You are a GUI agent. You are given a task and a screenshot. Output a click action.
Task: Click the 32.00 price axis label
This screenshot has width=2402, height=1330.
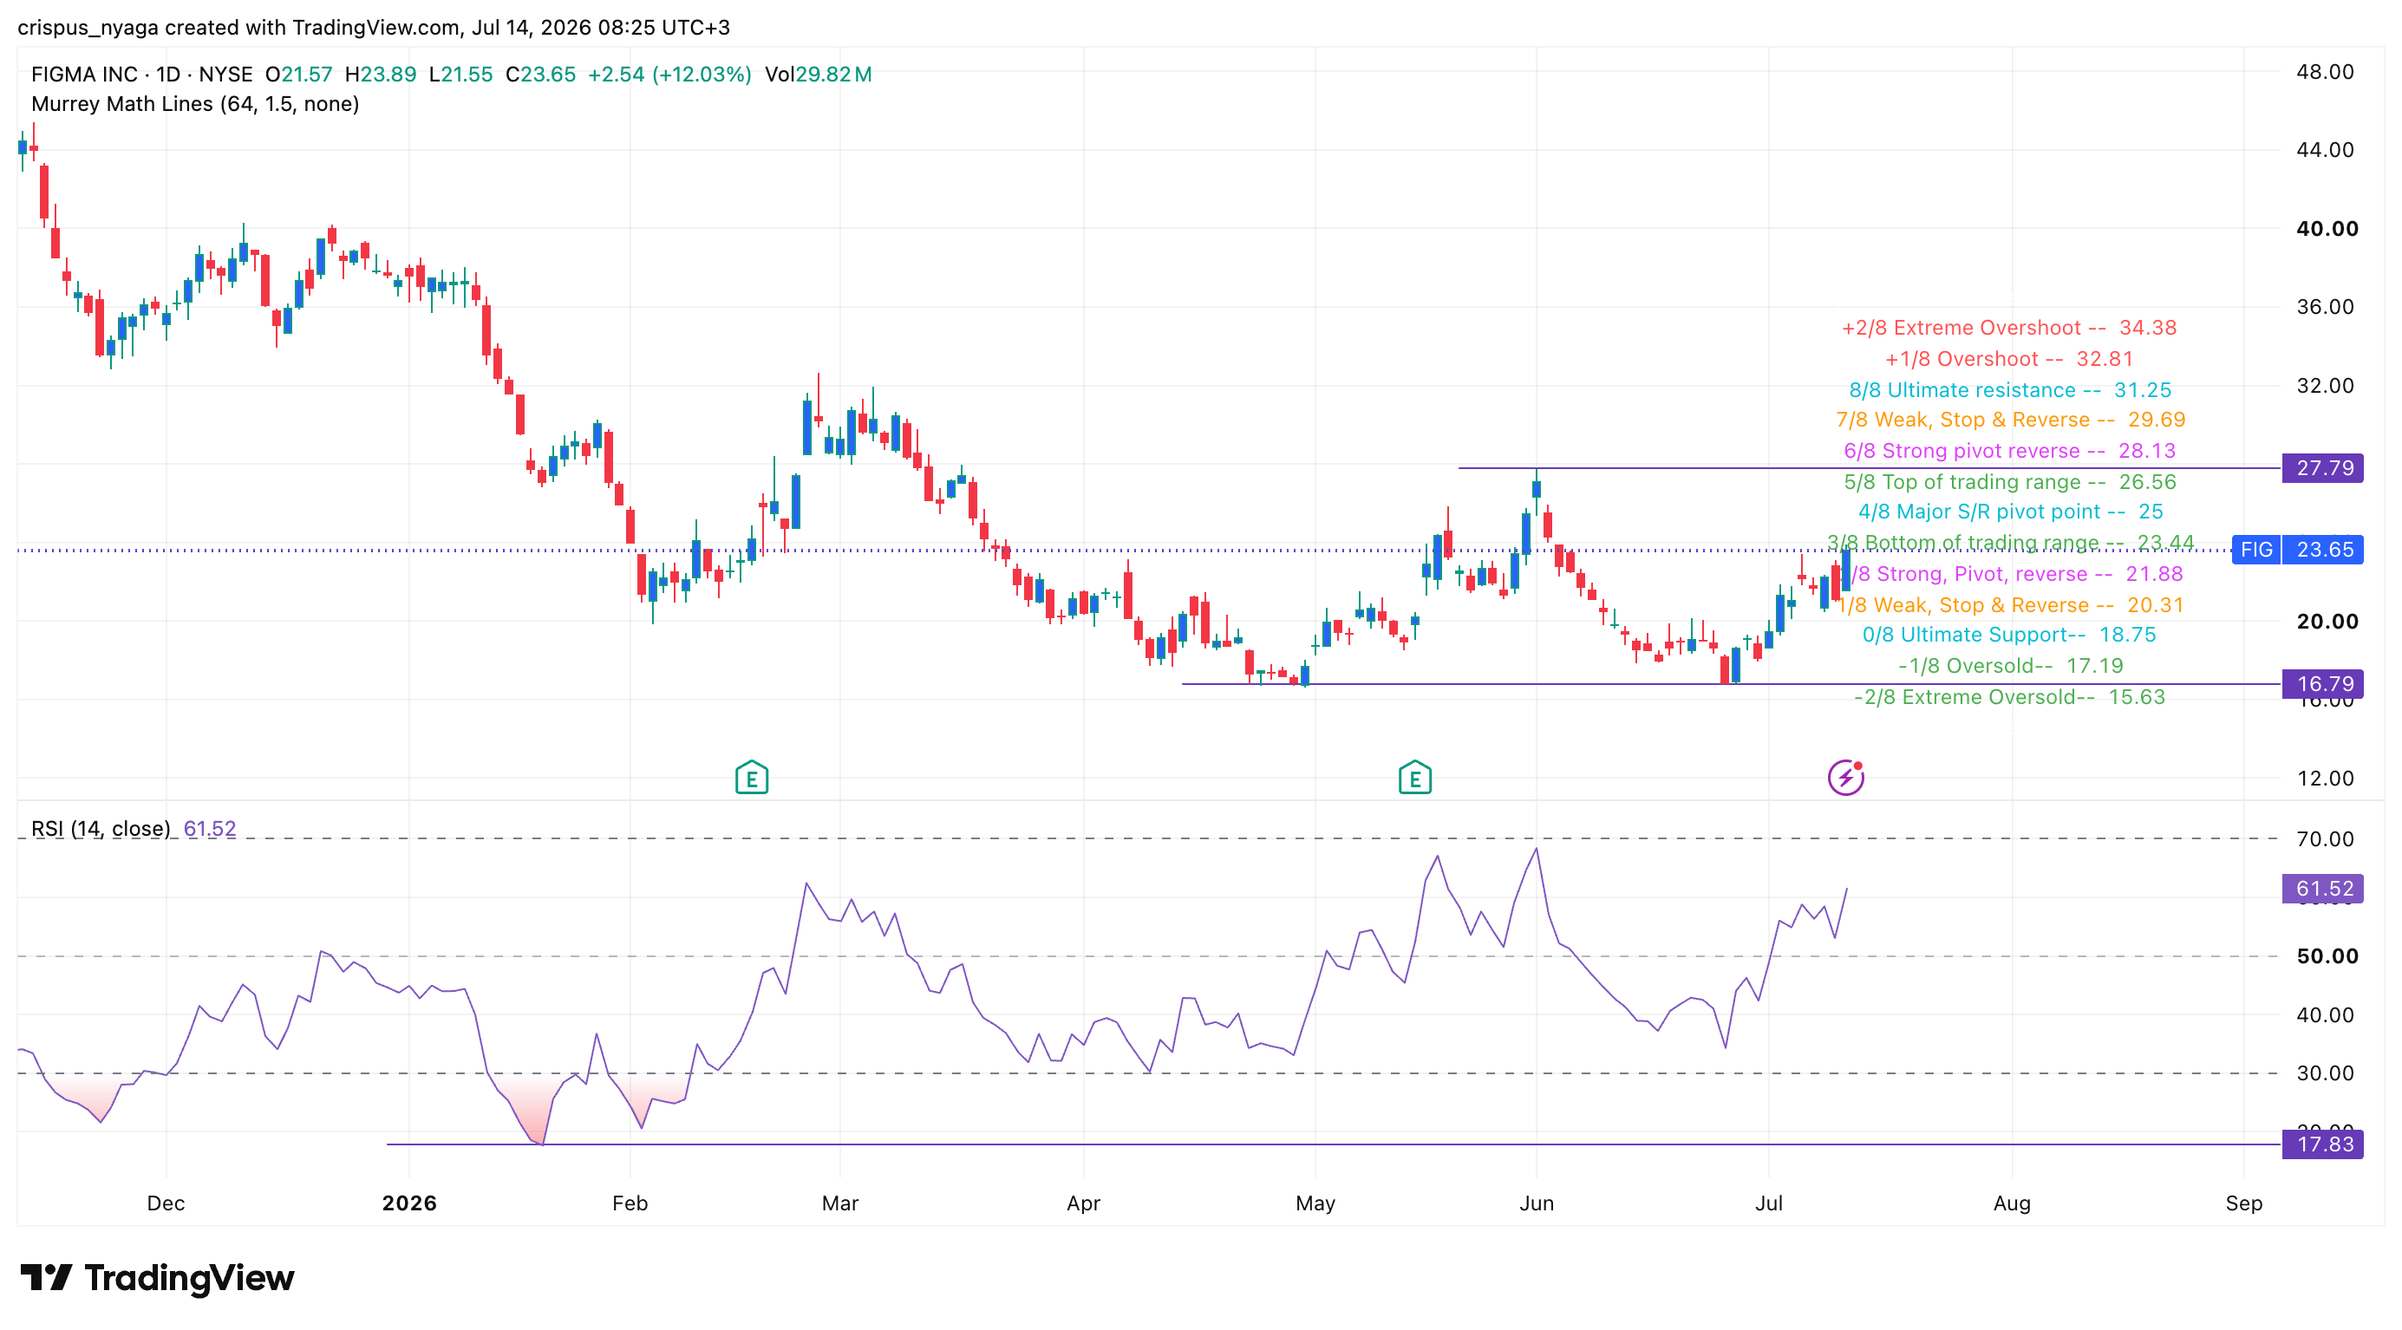point(2325,386)
